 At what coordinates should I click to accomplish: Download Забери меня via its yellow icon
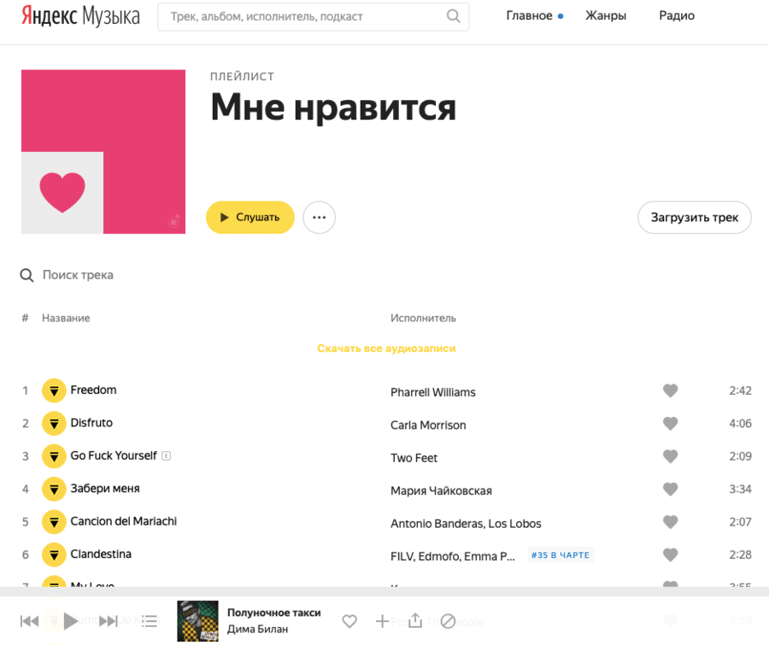pos(54,489)
